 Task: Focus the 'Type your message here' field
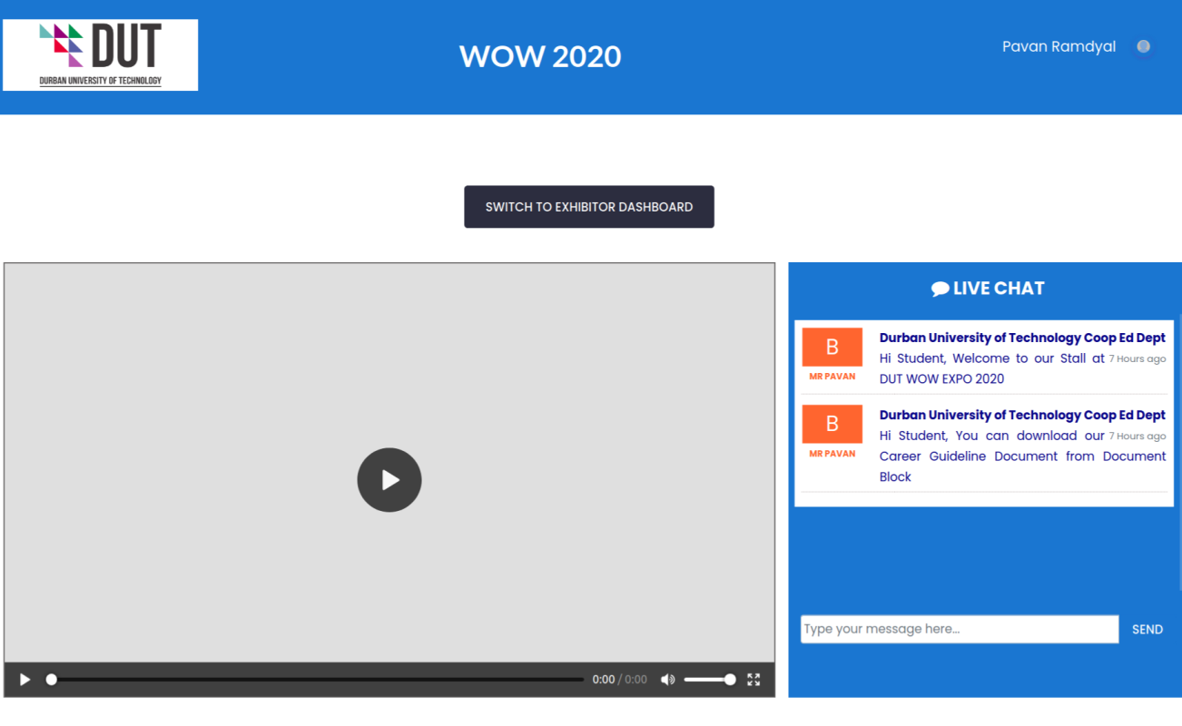[959, 629]
